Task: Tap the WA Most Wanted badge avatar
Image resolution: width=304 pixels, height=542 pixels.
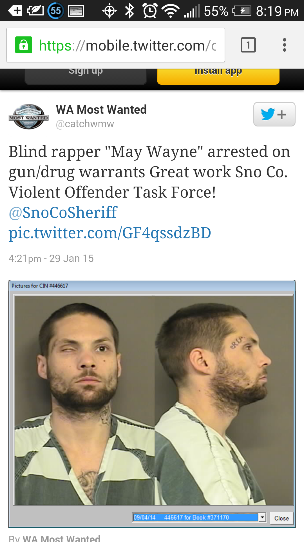Action: pos(29,117)
